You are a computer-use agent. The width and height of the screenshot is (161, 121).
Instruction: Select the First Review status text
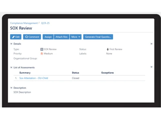point(116,49)
